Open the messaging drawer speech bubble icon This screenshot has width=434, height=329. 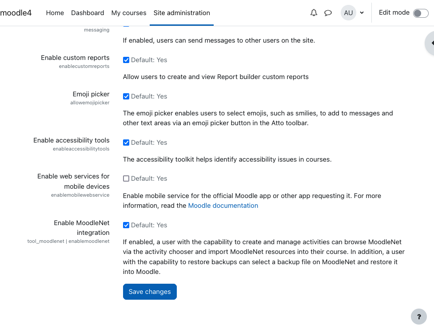(x=328, y=13)
